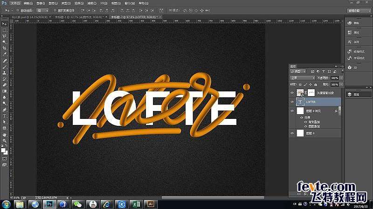
Task: Open the Layers panel flyout menu
Action: [x=342, y=66]
